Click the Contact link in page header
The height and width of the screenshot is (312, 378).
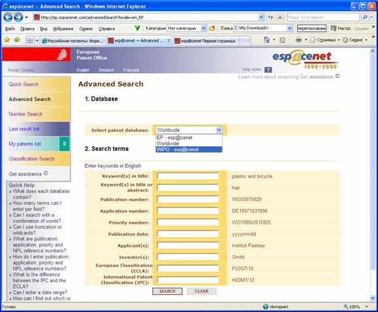[28, 70]
